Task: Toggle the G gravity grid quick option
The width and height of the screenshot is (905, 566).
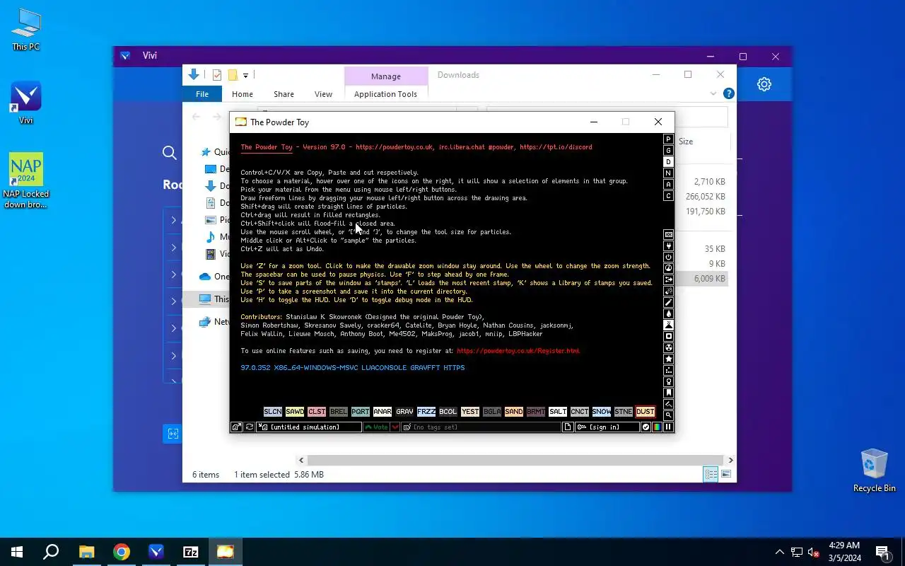Action: click(x=668, y=151)
